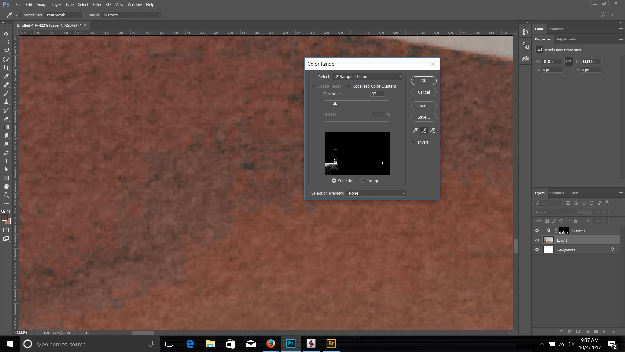Click the Save... button
Image resolution: width=625 pixels, height=352 pixels.
[424, 117]
